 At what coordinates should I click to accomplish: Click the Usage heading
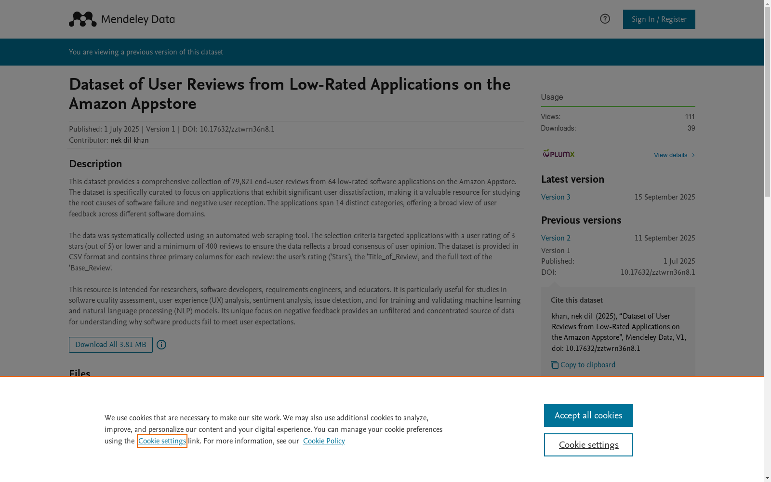pos(552,97)
